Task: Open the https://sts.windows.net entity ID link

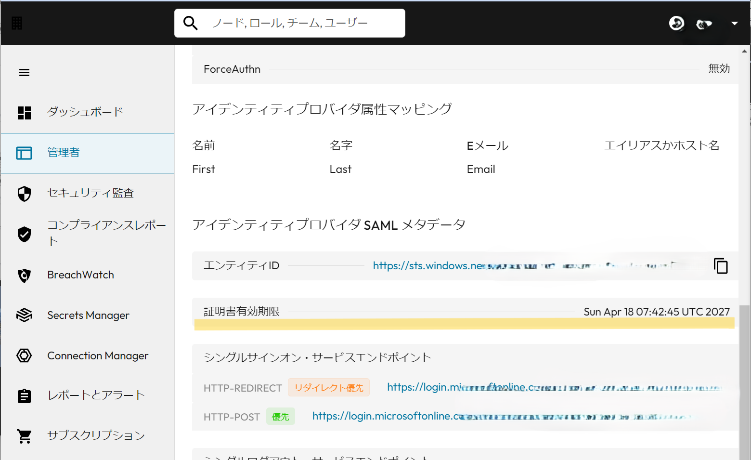Action: [x=525, y=265]
